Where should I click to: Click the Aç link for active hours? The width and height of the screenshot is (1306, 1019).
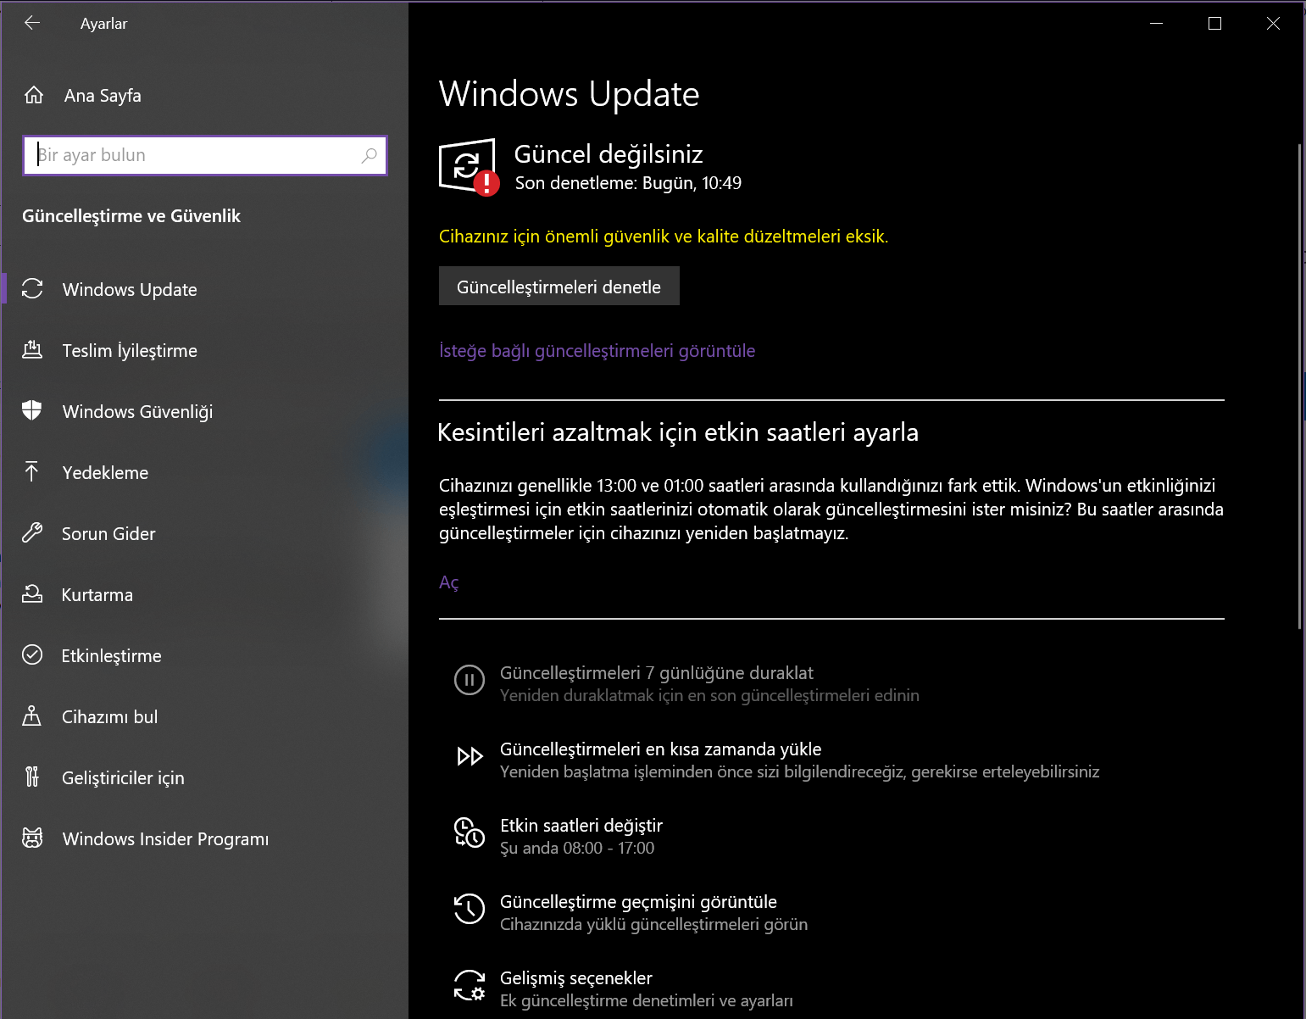click(449, 582)
